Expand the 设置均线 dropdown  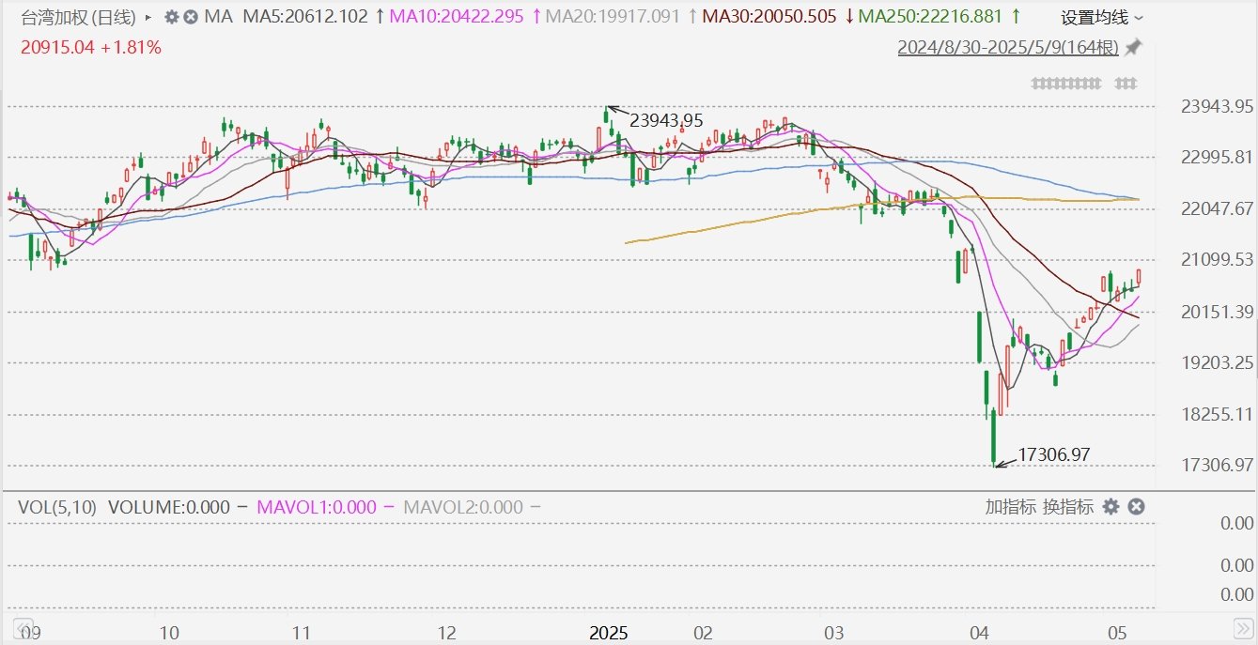click(1102, 18)
